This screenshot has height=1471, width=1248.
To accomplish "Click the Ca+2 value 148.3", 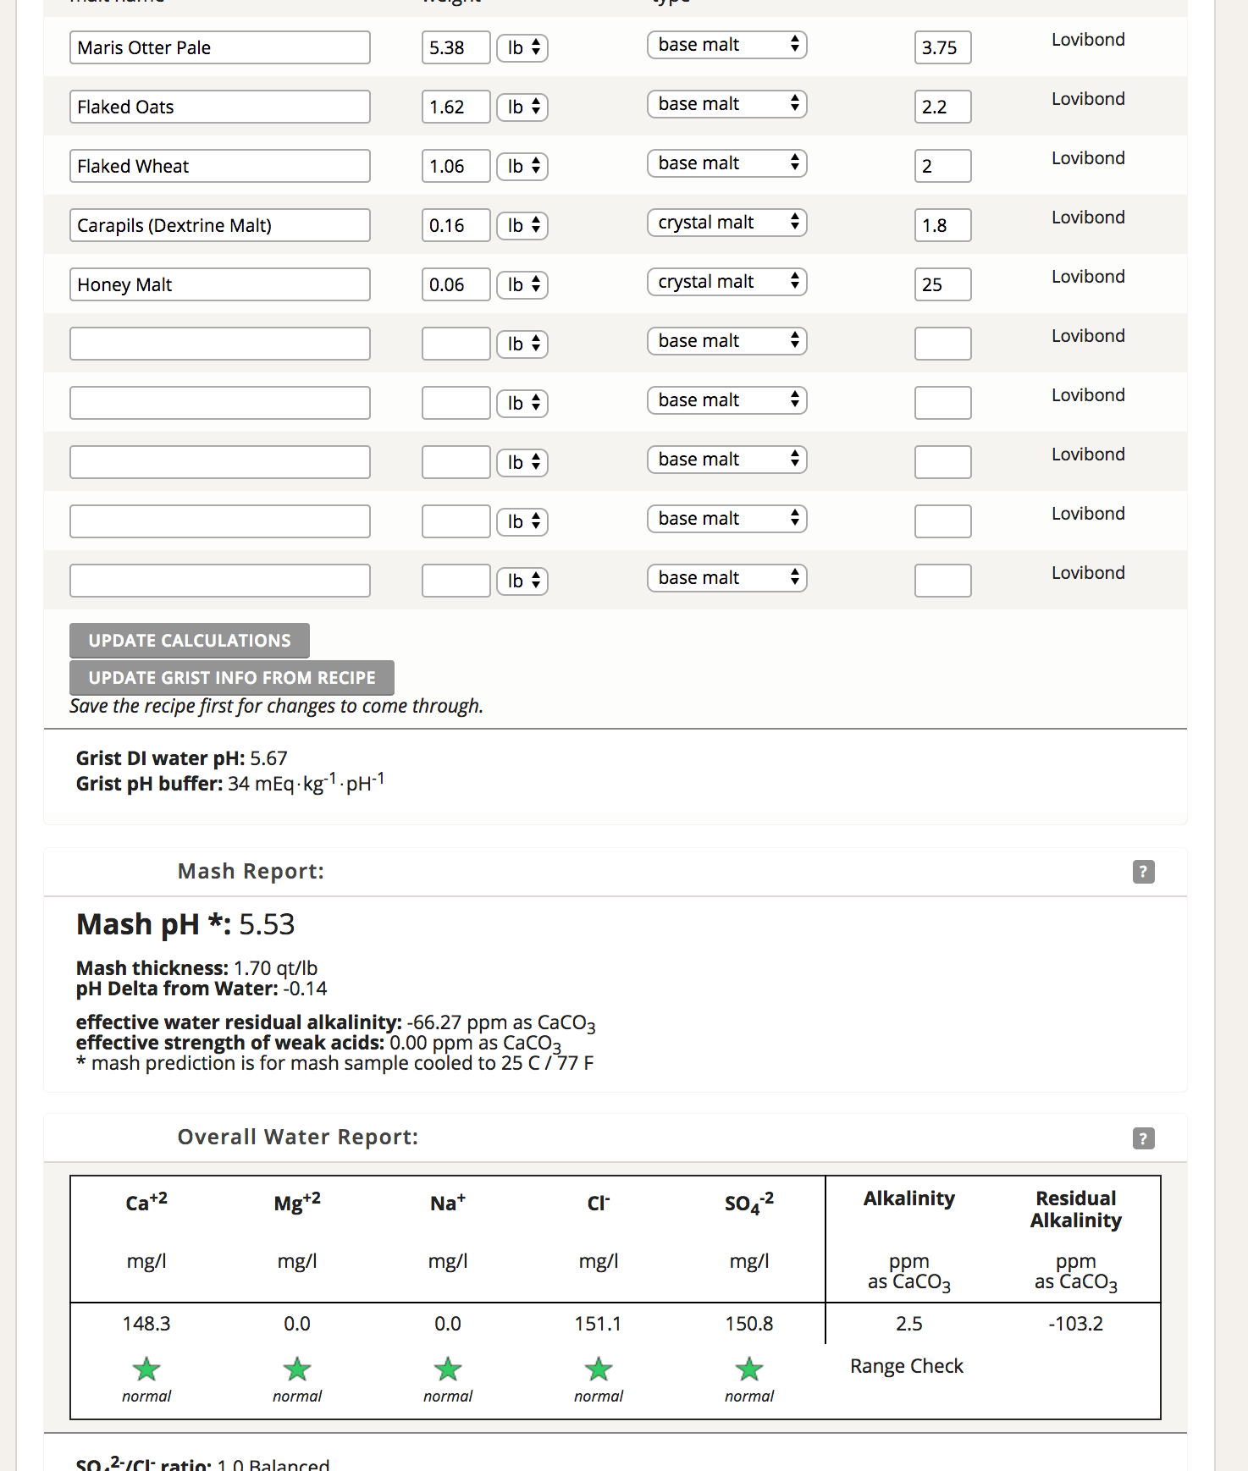I will pos(146,1324).
